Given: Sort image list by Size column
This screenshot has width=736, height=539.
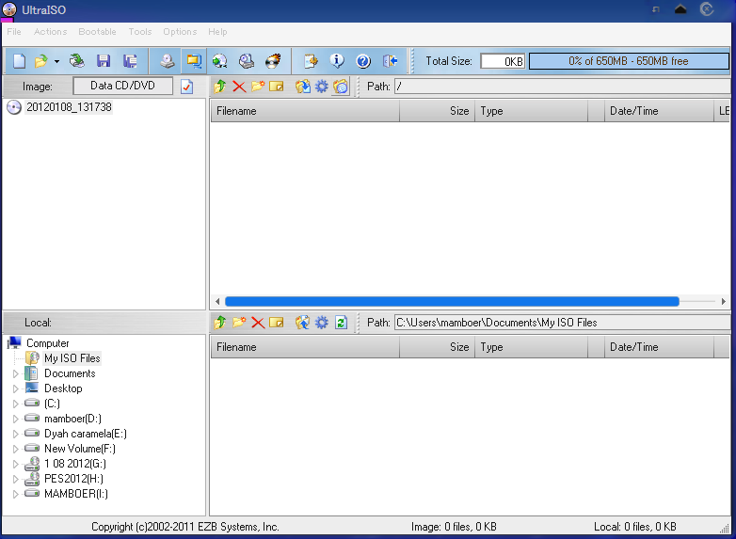Looking at the screenshot, I should click(x=437, y=111).
